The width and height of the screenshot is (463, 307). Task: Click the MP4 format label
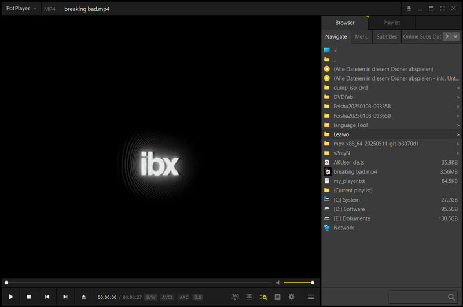click(x=50, y=9)
